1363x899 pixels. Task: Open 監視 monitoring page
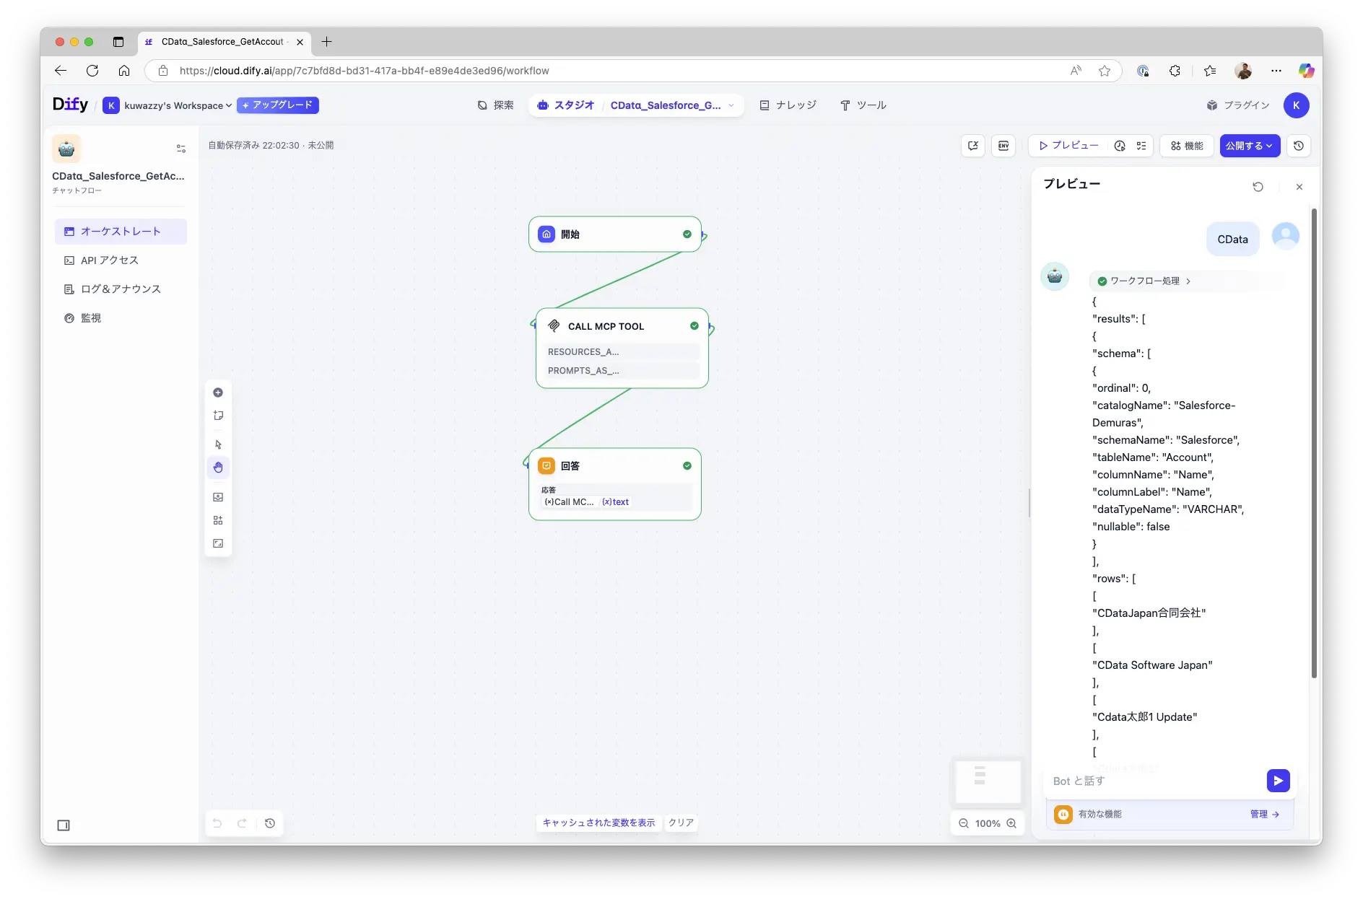[x=121, y=318]
